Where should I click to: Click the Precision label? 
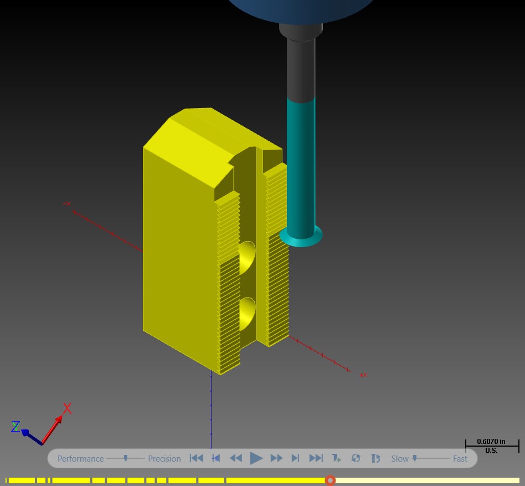click(x=164, y=458)
